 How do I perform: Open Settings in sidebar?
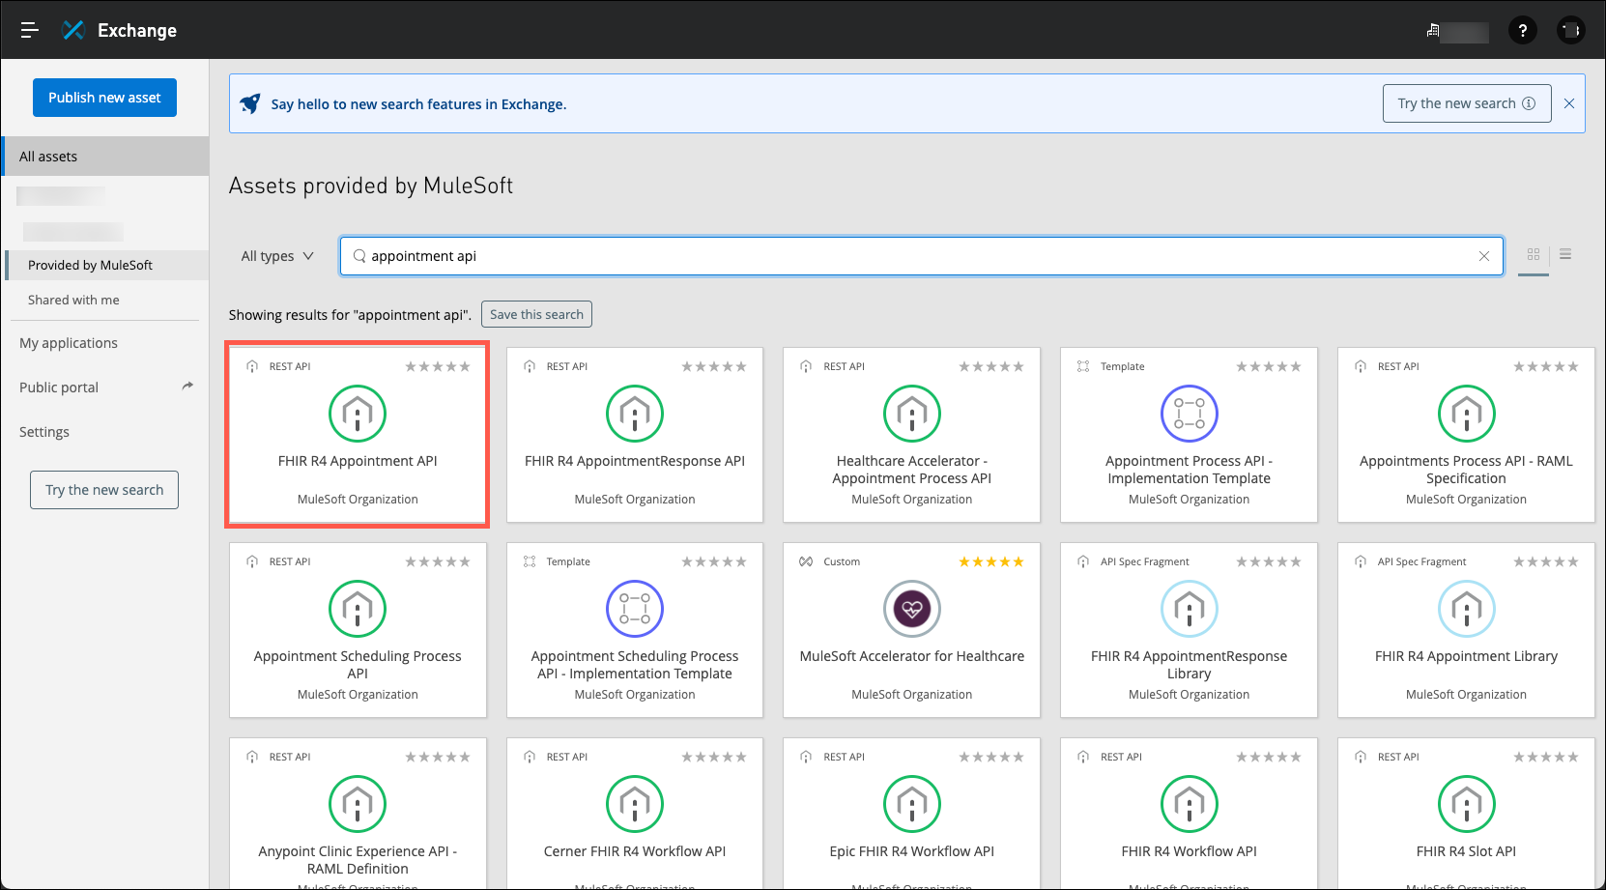pyautogui.click(x=44, y=432)
